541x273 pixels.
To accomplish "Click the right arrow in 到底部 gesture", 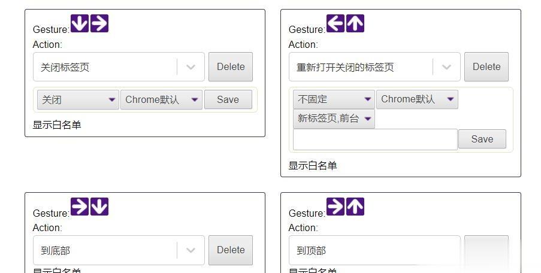I will tap(80, 207).
